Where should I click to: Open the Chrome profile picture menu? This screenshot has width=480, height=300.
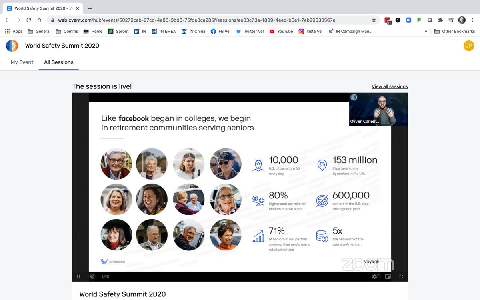coord(462,20)
